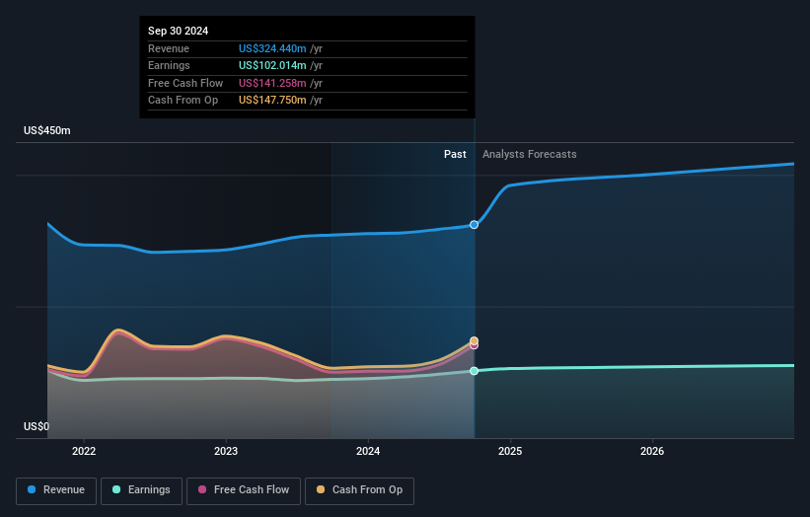Select the orange Cash From Op data point
The image size is (810, 517).
click(474, 340)
